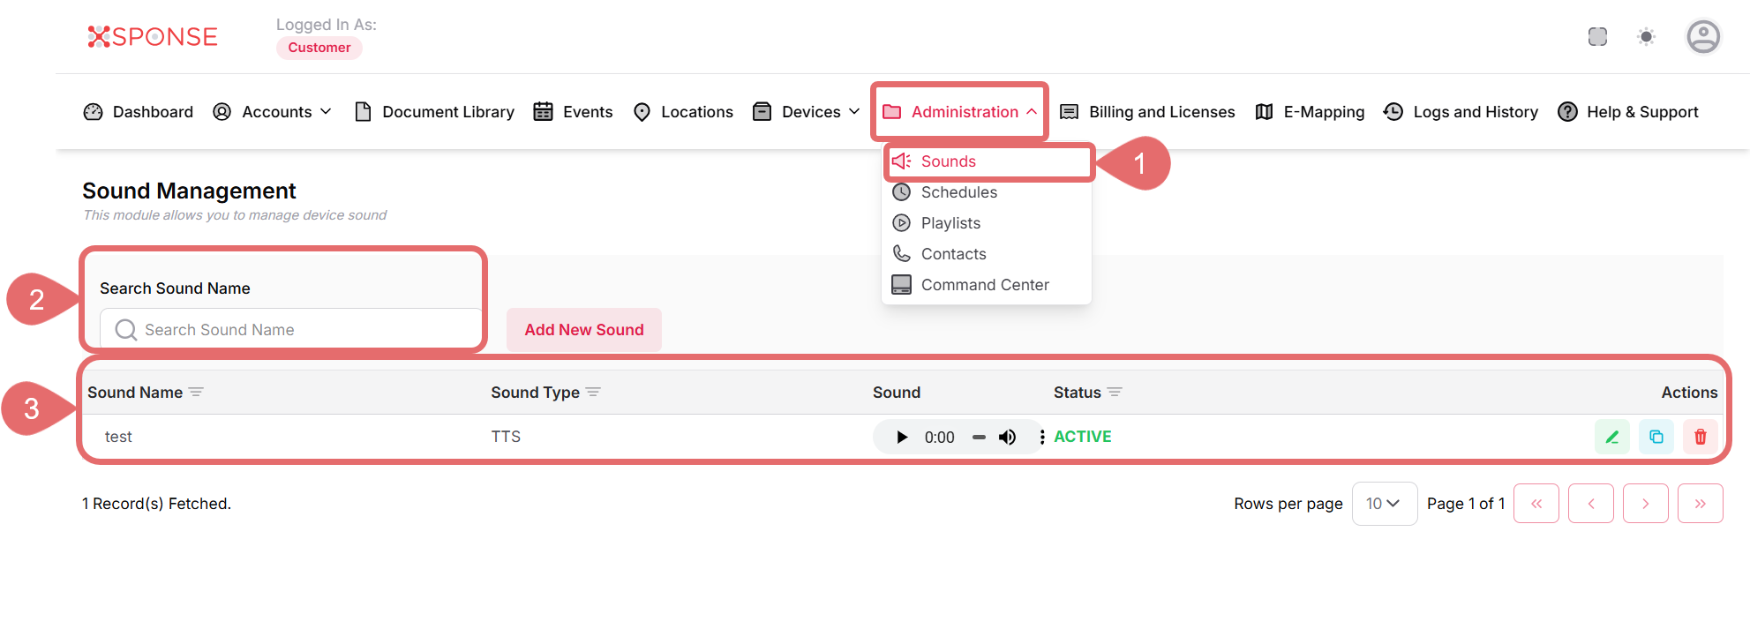The width and height of the screenshot is (1750, 629).
Task: Click the duplicate sound copy icon
Action: tap(1656, 437)
